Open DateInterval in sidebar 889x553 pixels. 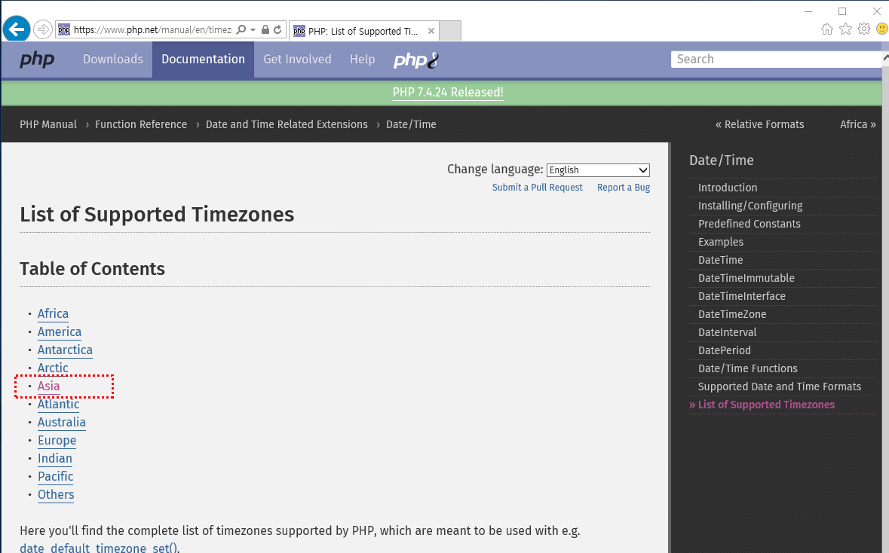pyautogui.click(x=728, y=332)
